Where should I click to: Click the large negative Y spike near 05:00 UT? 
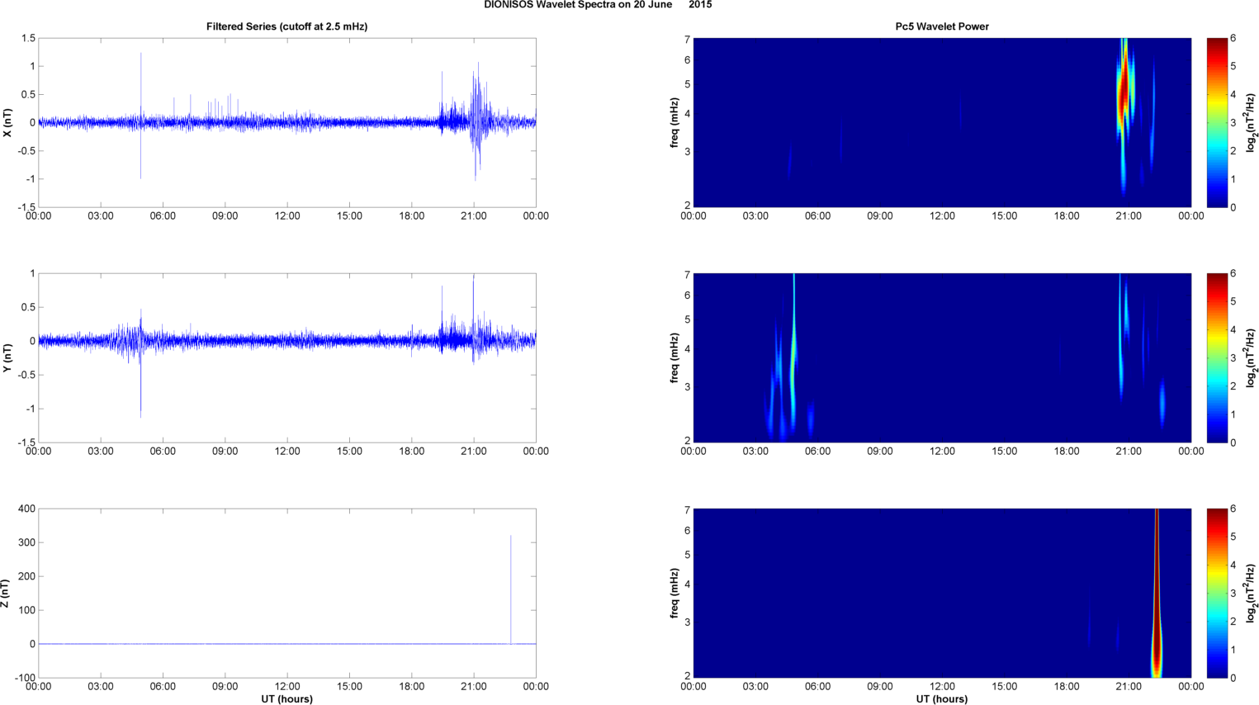(140, 380)
